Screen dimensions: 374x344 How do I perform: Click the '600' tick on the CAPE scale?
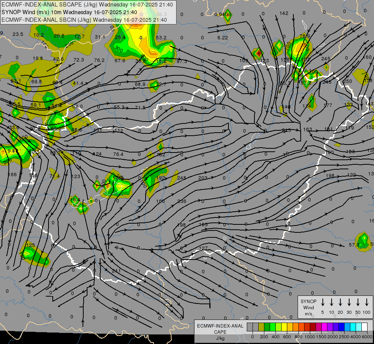pos(287,337)
